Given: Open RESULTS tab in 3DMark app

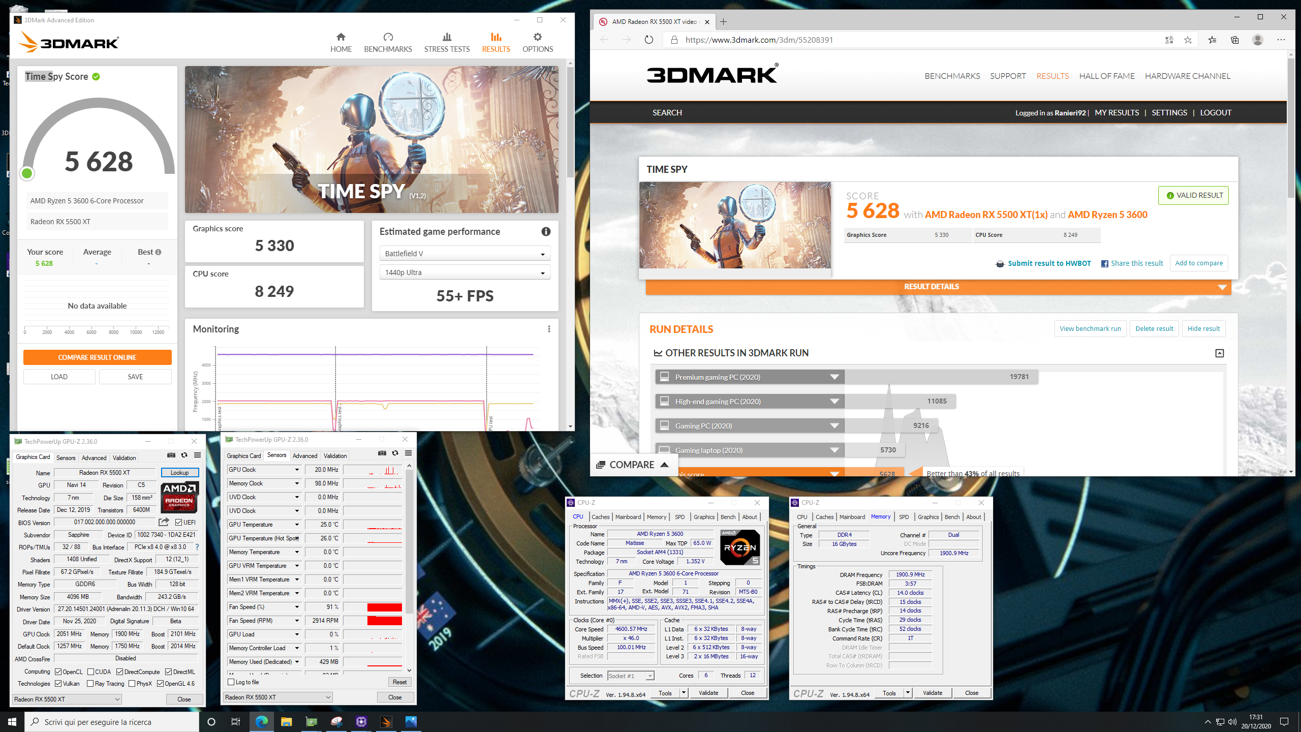Looking at the screenshot, I should click(496, 43).
